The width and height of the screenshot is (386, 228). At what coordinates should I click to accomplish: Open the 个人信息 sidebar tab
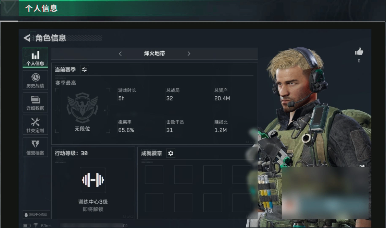pos(35,58)
